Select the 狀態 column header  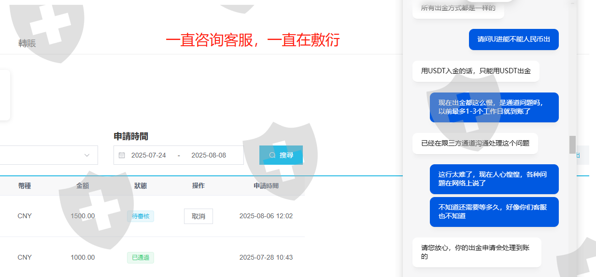tap(141, 186)
